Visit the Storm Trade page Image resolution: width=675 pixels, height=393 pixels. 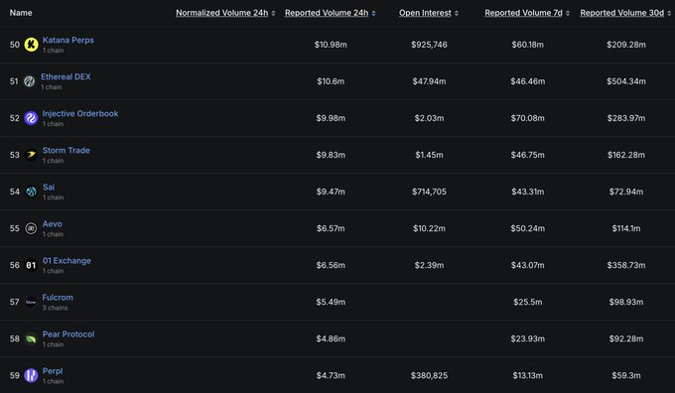coord(67,150)
